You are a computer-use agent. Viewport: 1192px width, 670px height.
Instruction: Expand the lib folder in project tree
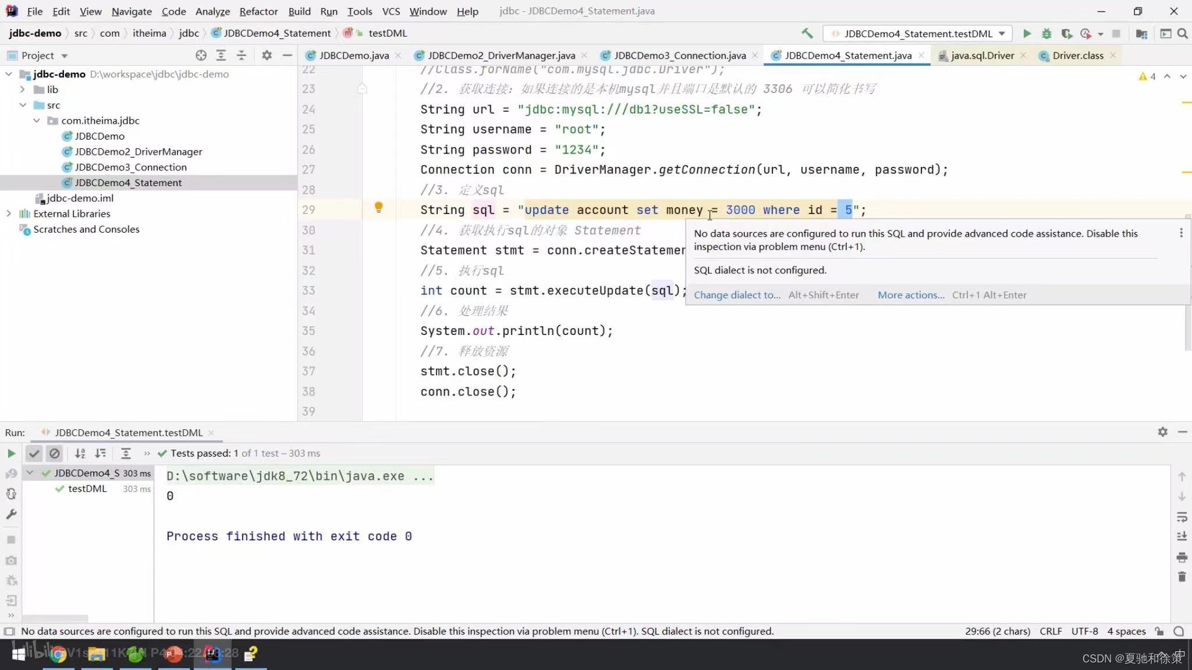tap(22, 90)
